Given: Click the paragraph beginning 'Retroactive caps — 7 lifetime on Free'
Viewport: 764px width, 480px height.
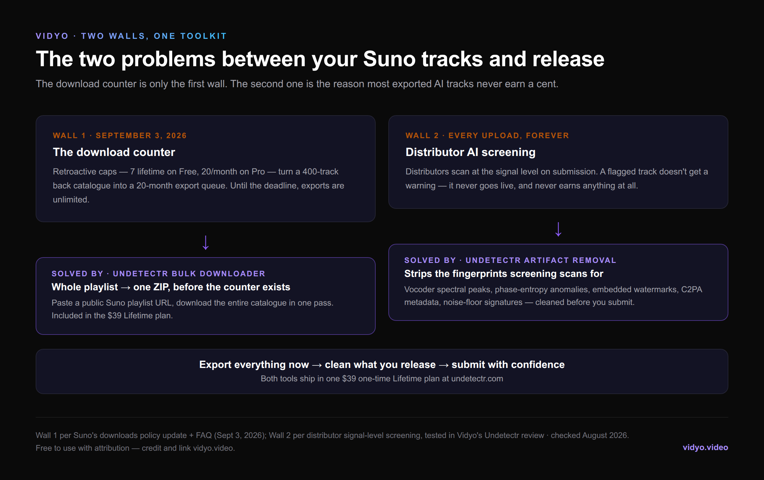Looking at the screenshot, I should [198, 186].
